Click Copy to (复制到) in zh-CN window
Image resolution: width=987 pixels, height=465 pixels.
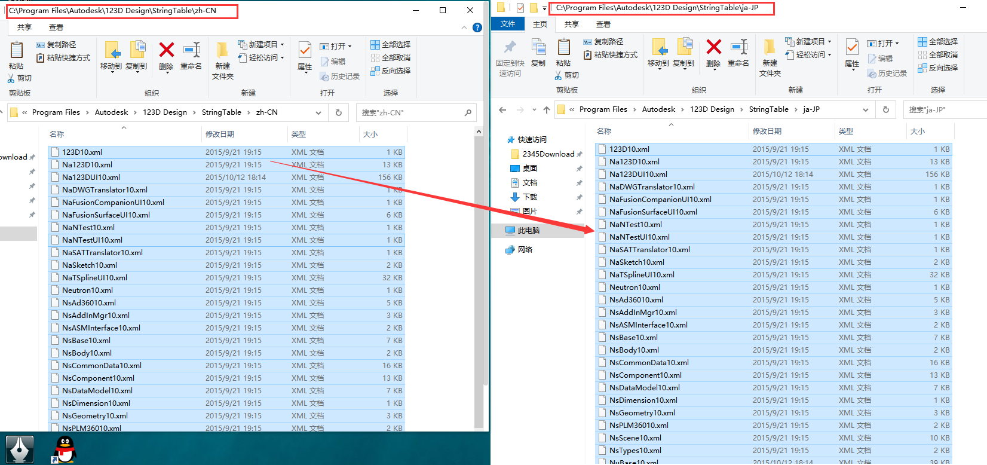pos(136,56)
